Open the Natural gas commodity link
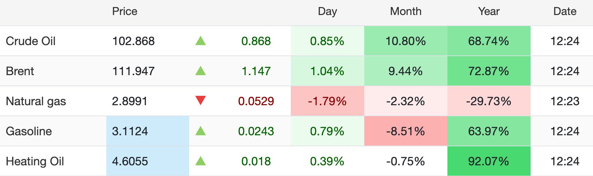 [x=36, y=101]
